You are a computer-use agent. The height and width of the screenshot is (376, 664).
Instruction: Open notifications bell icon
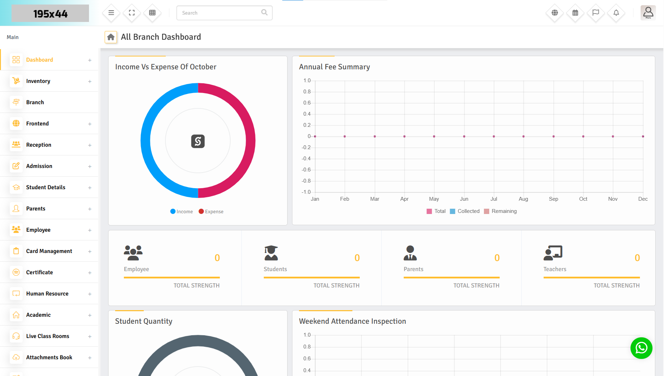[x=617, y=13]
